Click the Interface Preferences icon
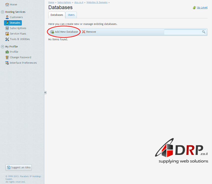The width and height of the screenshot is (212, 184). pyautogui.click(x=7, y=63)
